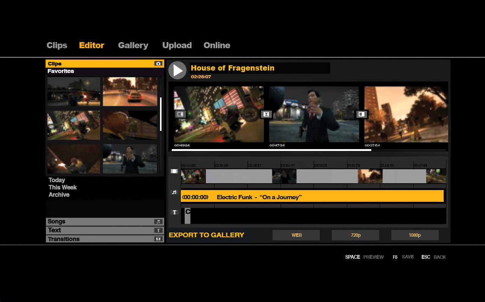This screenshot has height=302, width=485.
Task: Expand the Songs panel
Action: click(105, 222)
